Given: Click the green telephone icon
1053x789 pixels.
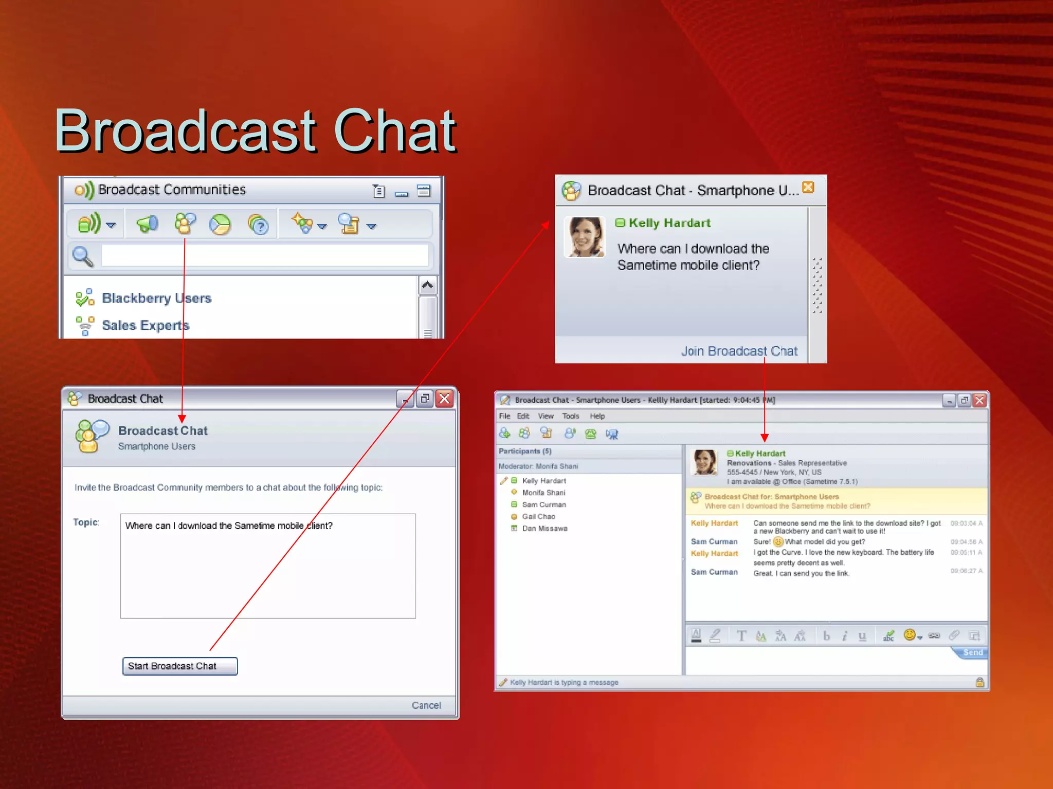Looking at the screenshot, I should point(591,434).
